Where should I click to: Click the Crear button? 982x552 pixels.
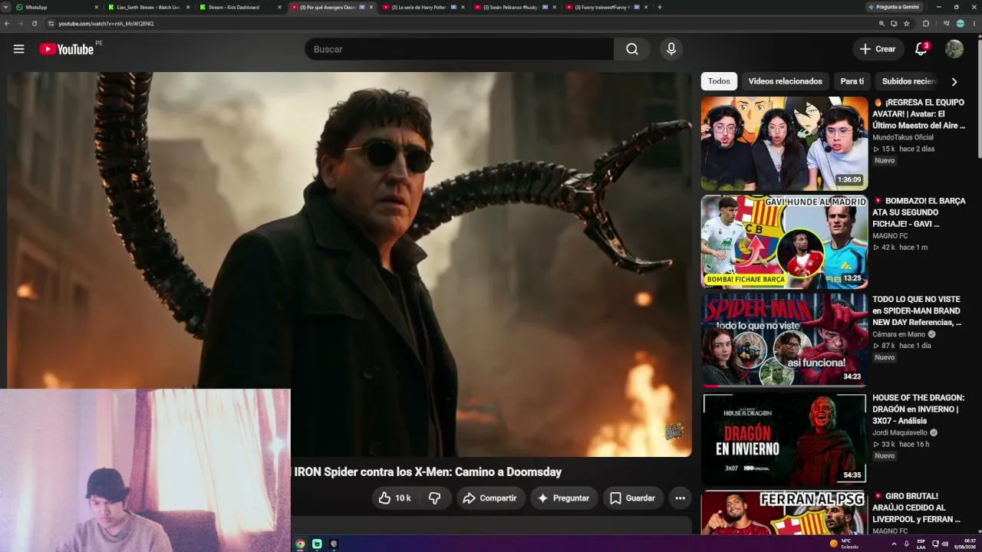(878, 49)
